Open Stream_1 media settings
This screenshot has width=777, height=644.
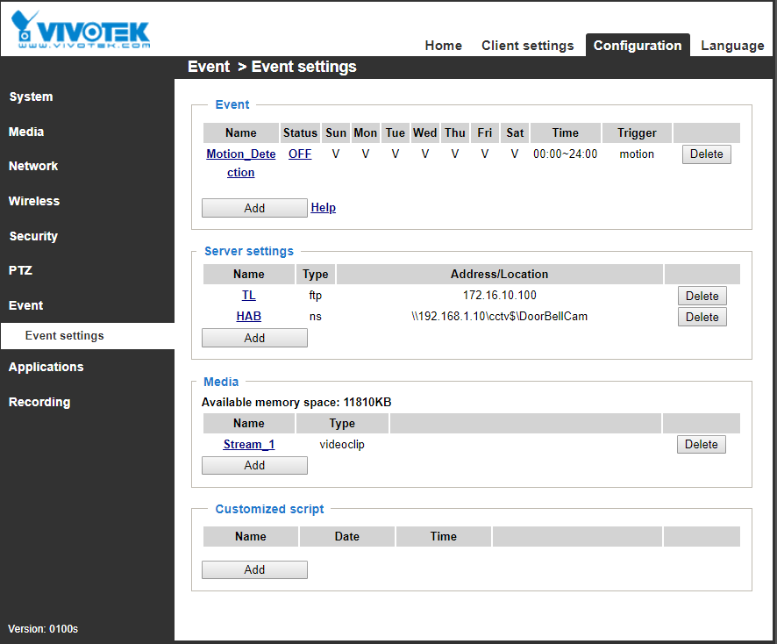point(249,445)
